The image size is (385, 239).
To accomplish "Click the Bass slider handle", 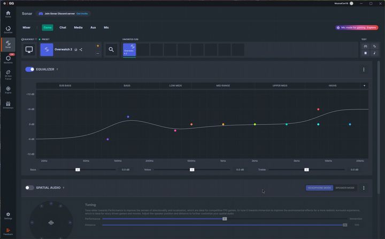I will (x=78, y=169).
